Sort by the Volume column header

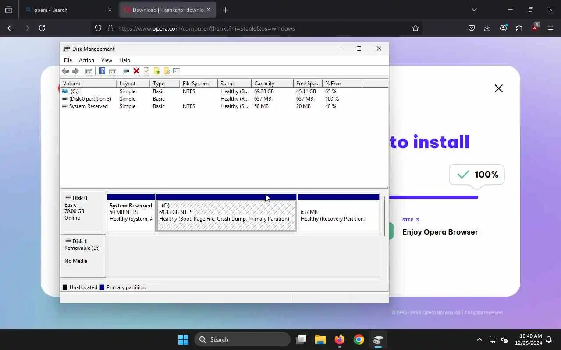tap(89, 83)
